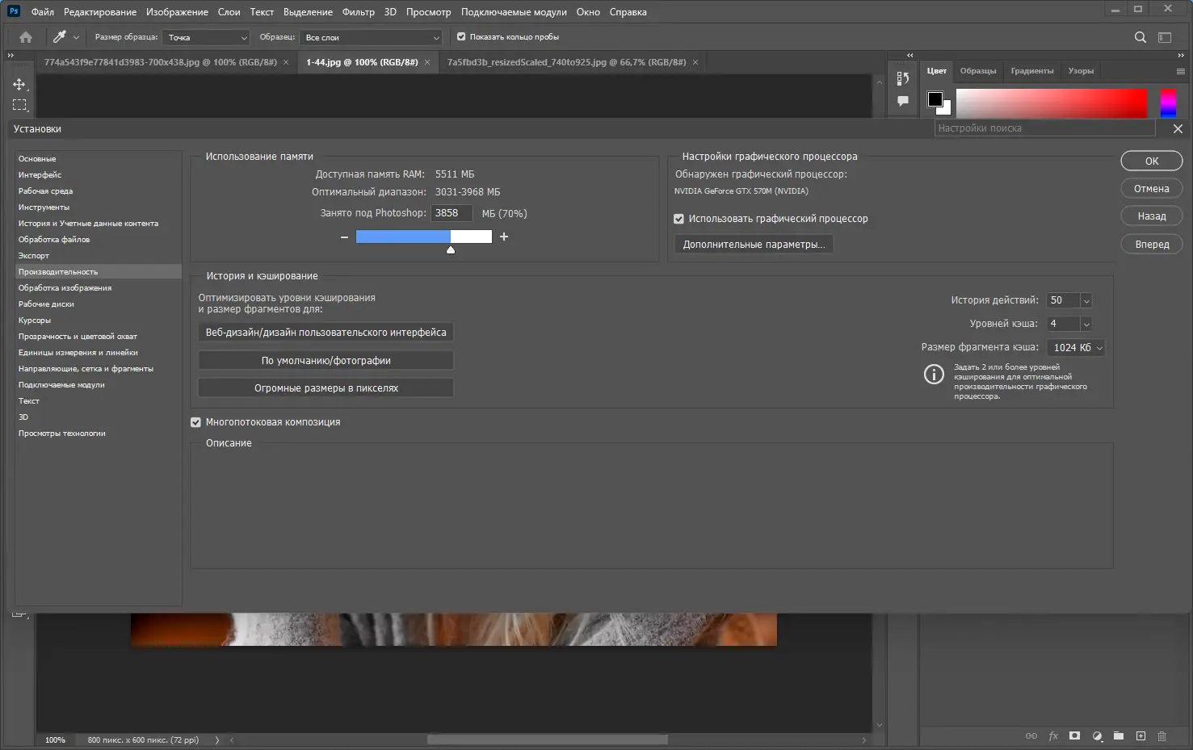
Task: Click the add layer mask icon
Action: click(x=1074, y=736)
